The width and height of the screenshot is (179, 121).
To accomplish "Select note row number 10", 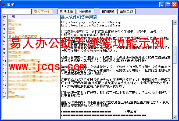I will click(31, 57).
